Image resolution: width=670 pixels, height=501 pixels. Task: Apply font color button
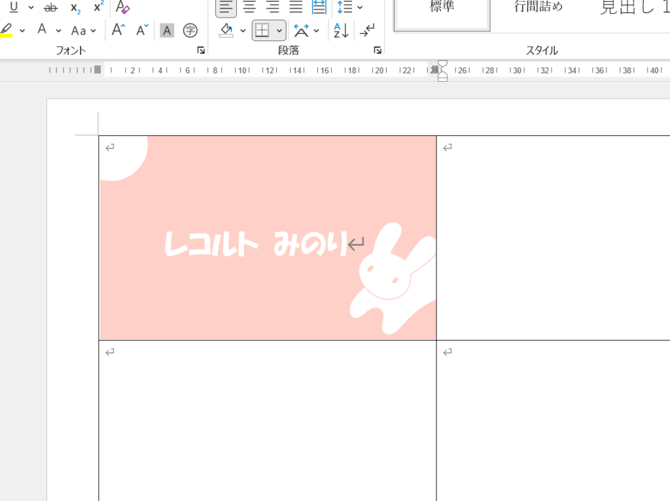tap(42, 30)
